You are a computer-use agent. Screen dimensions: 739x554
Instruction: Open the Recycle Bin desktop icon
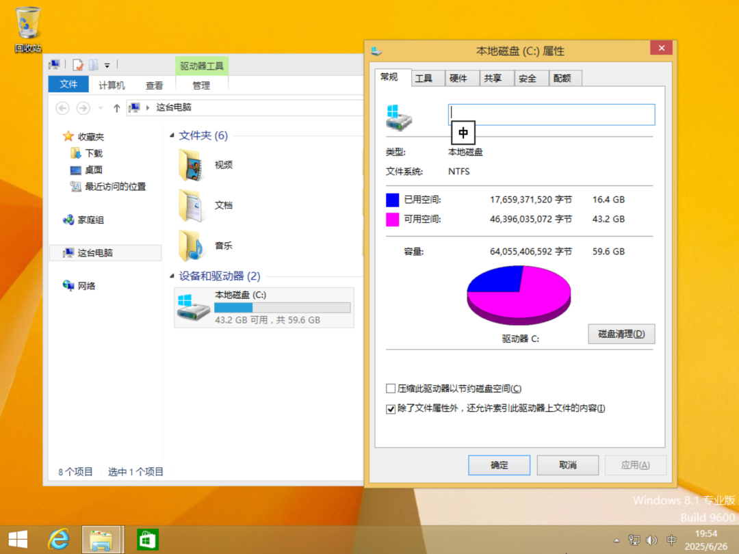click(27, 28)
